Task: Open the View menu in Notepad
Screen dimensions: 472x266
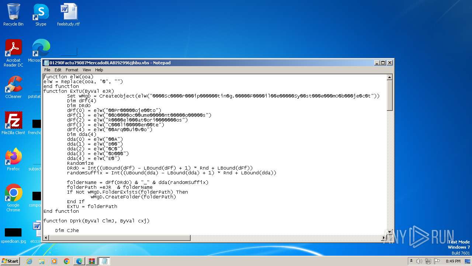Action: point(87,70)
